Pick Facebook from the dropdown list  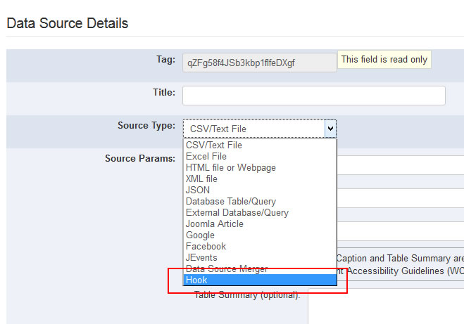pyautogui.click(x=206, y=247)
